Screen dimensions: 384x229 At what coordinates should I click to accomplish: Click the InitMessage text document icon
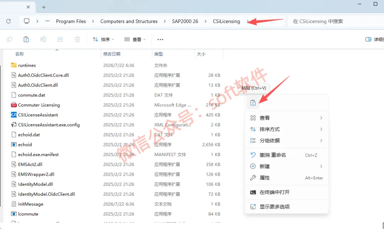14,204
